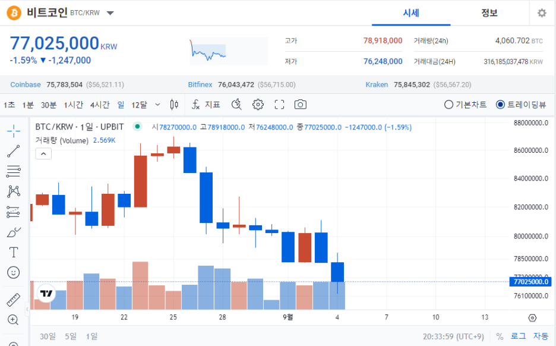Open the candlestick chart type selector
This screenshot has height=346, width=556.
pyautogui.click(x=174, y=104)
